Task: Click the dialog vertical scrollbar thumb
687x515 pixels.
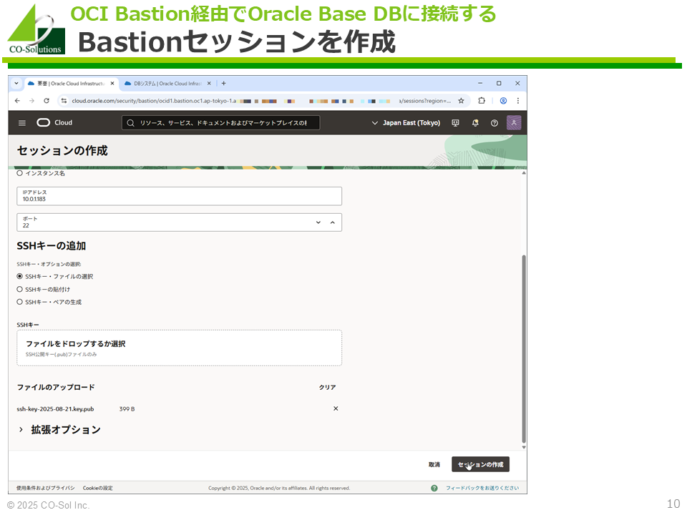Action: coord(524,349)
